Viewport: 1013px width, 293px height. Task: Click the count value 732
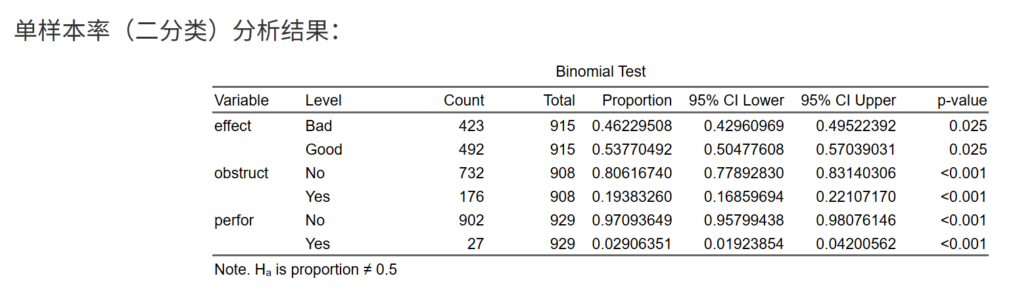tap(471, 173)
